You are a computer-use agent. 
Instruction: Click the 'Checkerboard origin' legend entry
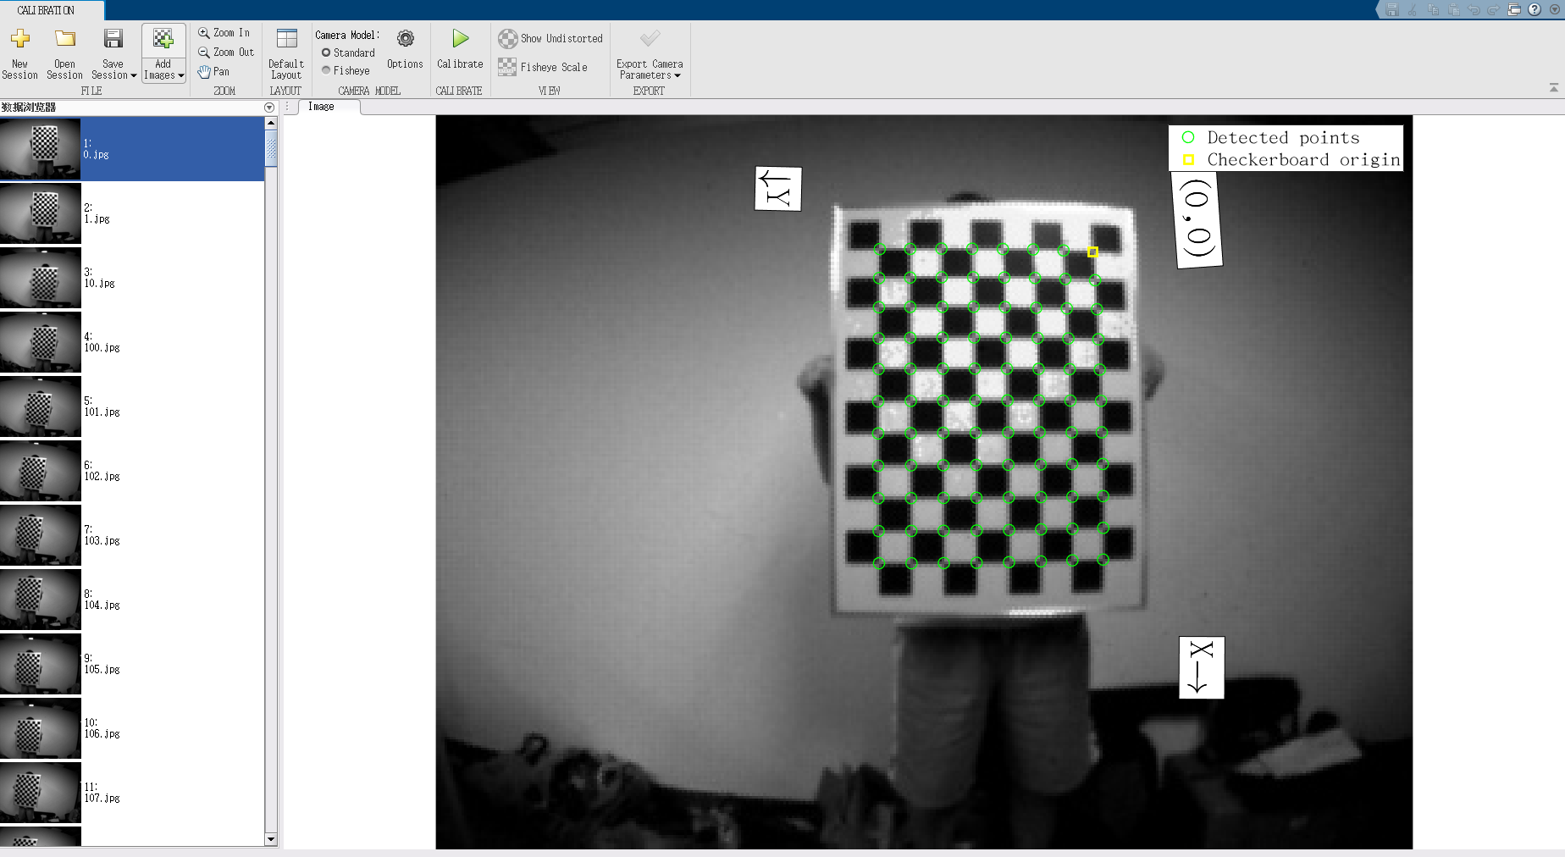coord(1291,159)
